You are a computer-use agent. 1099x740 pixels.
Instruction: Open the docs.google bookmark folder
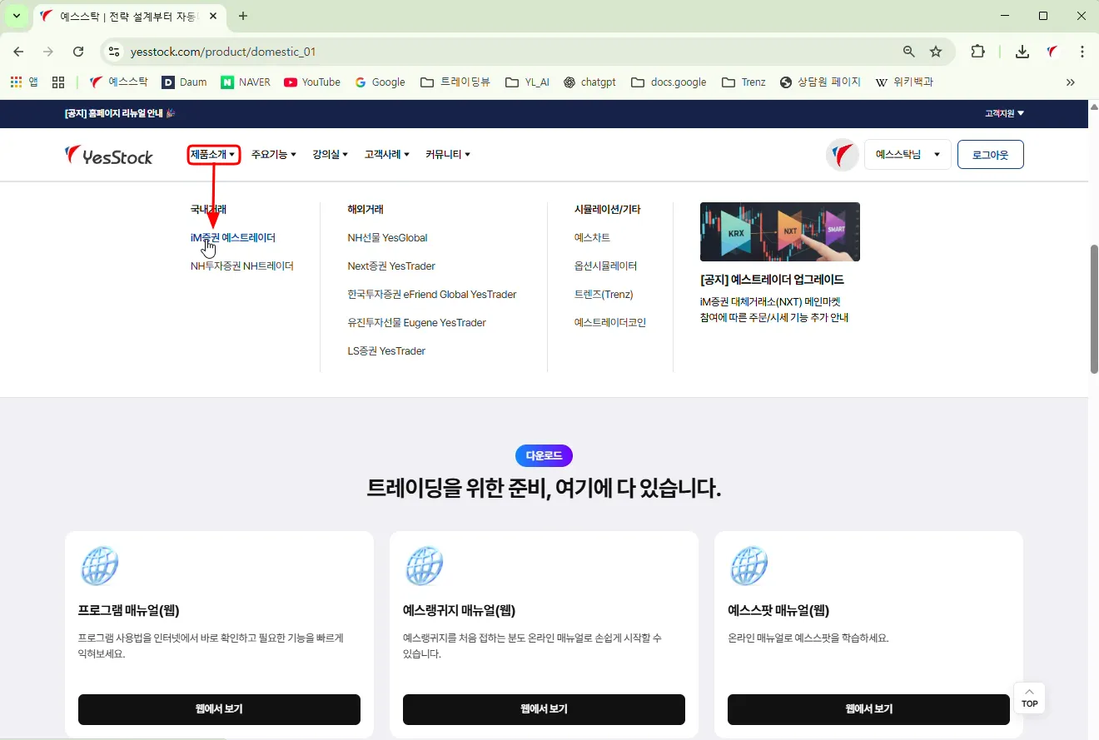point(669,82)
